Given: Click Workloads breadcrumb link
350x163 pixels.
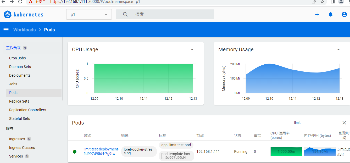Looking at the screenshot, I should pos(25,30).
